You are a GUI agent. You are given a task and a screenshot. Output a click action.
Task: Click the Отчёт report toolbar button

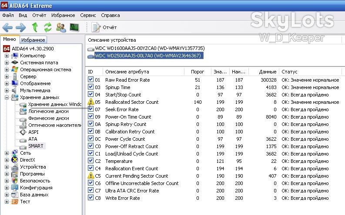tap(104, 27)
